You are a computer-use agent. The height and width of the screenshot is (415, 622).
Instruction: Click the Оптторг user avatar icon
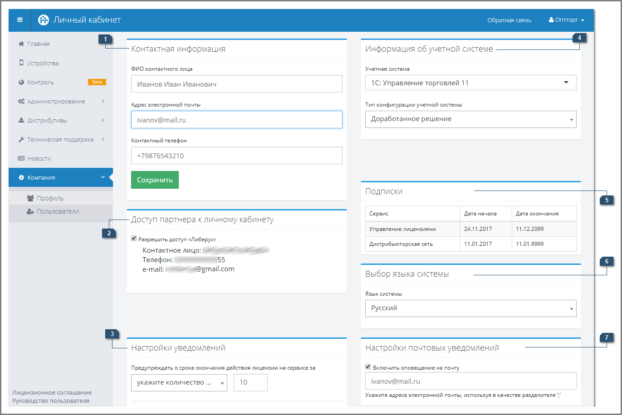point(551,20)
